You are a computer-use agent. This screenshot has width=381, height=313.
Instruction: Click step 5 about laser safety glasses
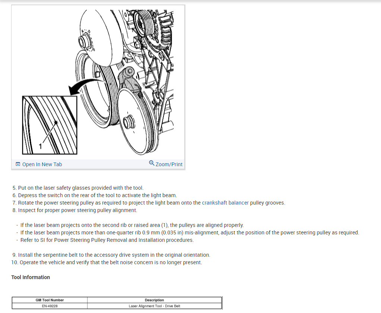(x=78, y=188)
